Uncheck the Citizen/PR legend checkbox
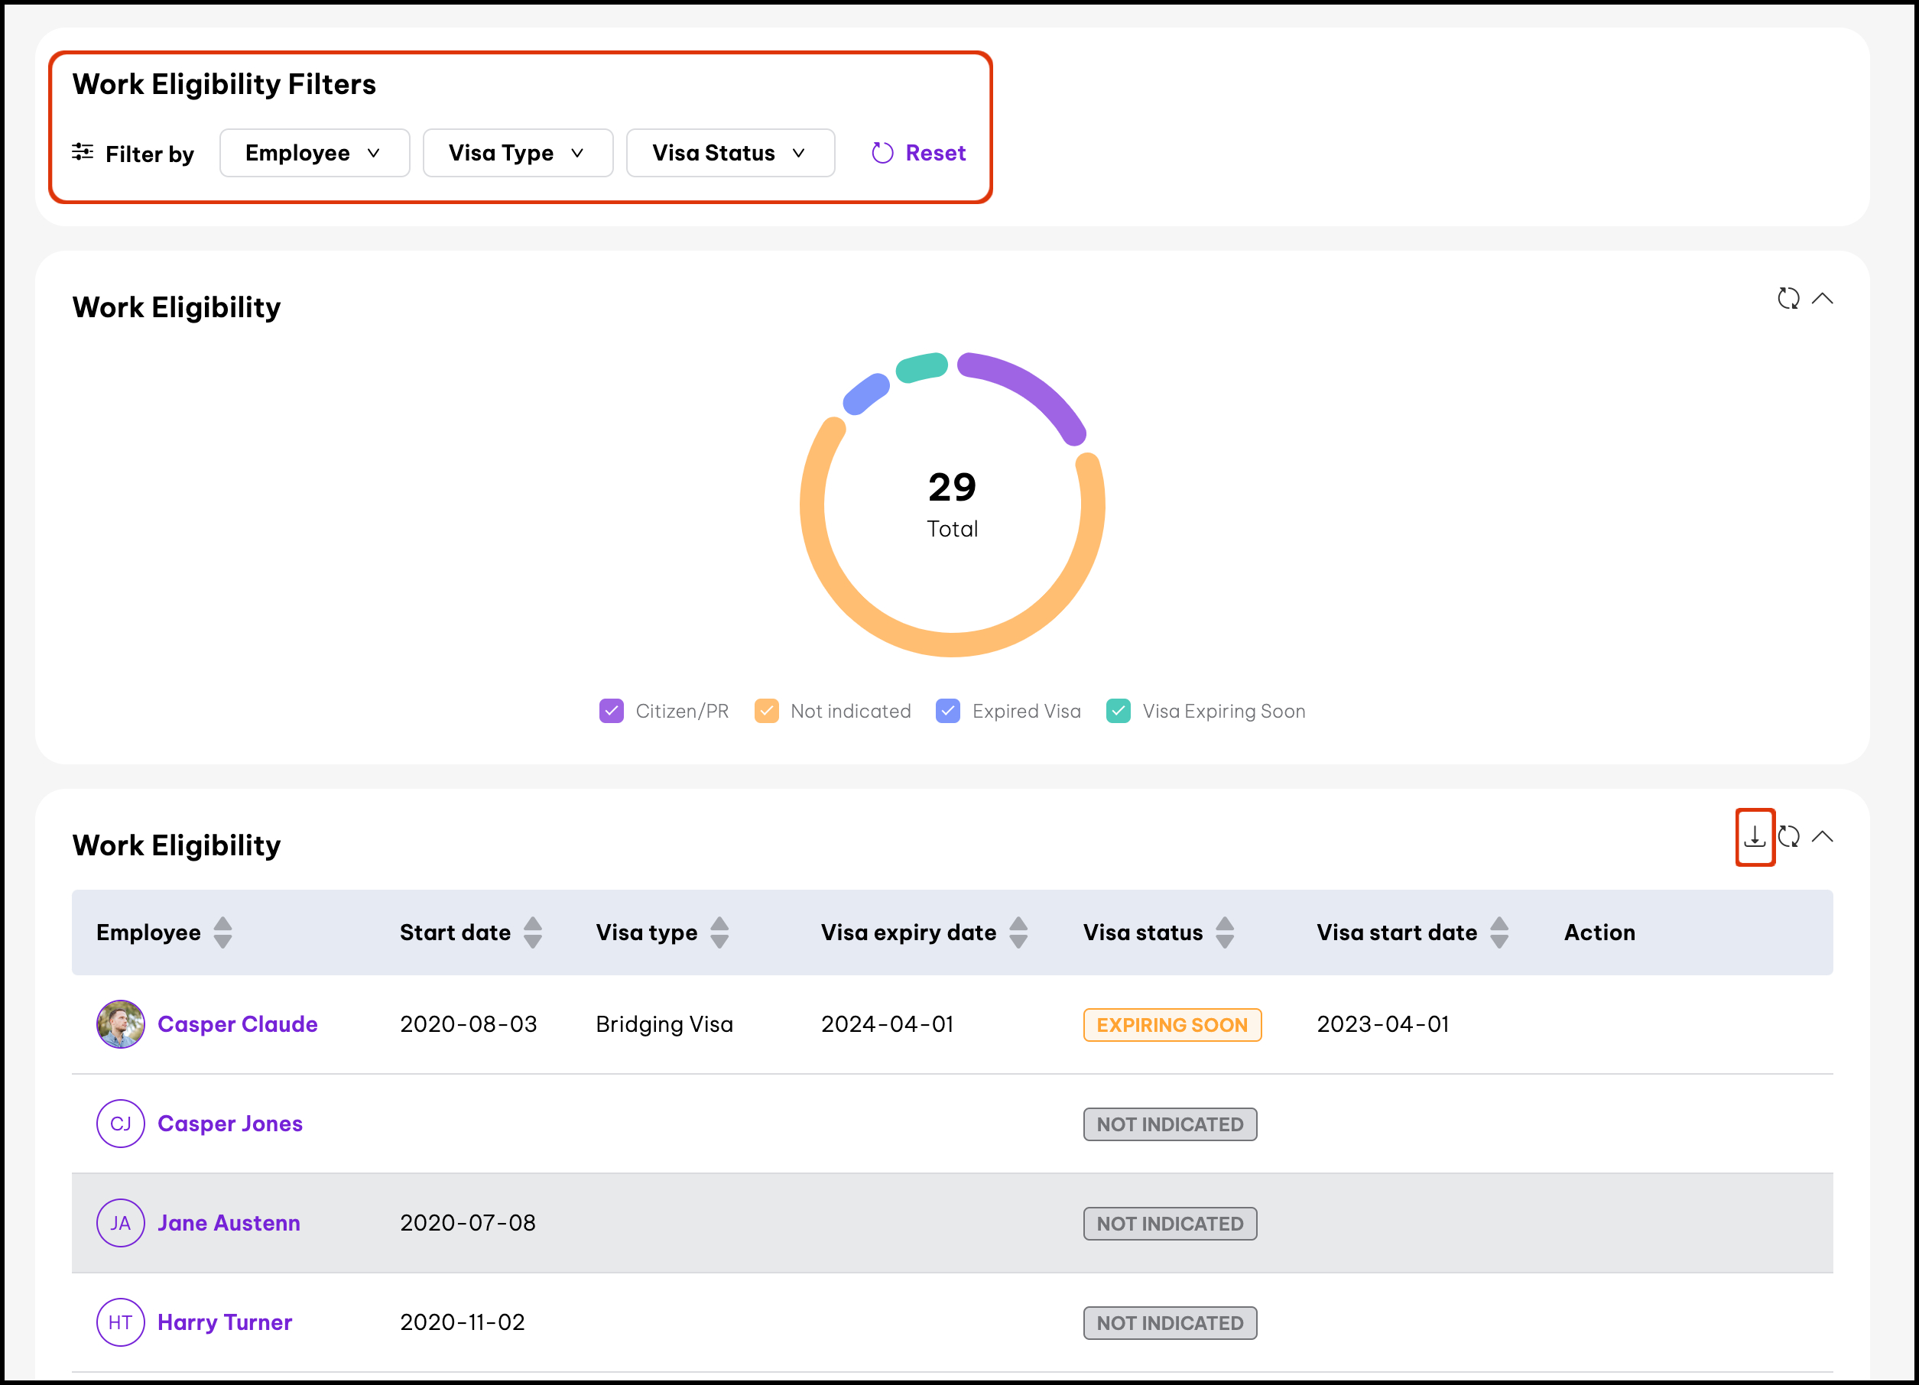 611,711
